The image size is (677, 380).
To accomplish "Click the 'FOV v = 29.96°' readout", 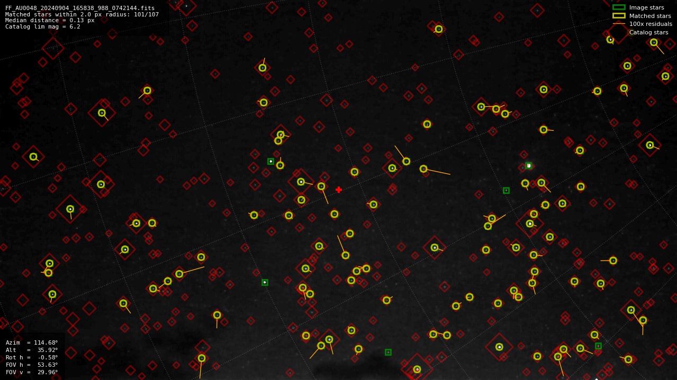I will click(32, 372).
